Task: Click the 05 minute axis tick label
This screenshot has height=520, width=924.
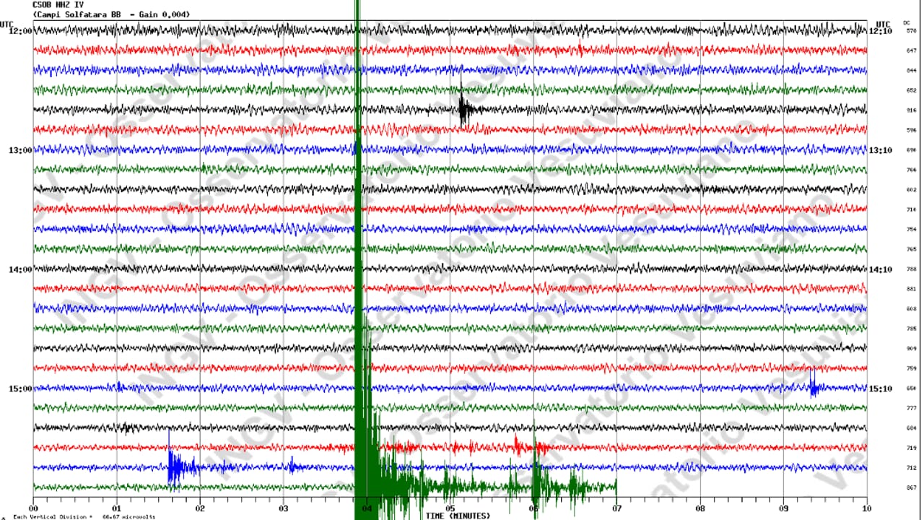Action: coord(450,508)
